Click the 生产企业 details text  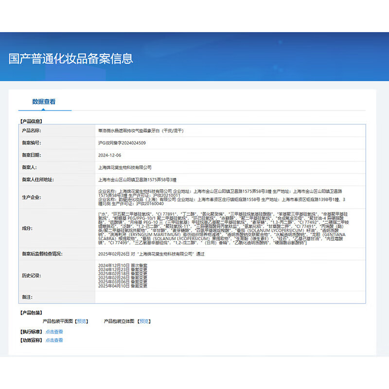coord(229,197)
